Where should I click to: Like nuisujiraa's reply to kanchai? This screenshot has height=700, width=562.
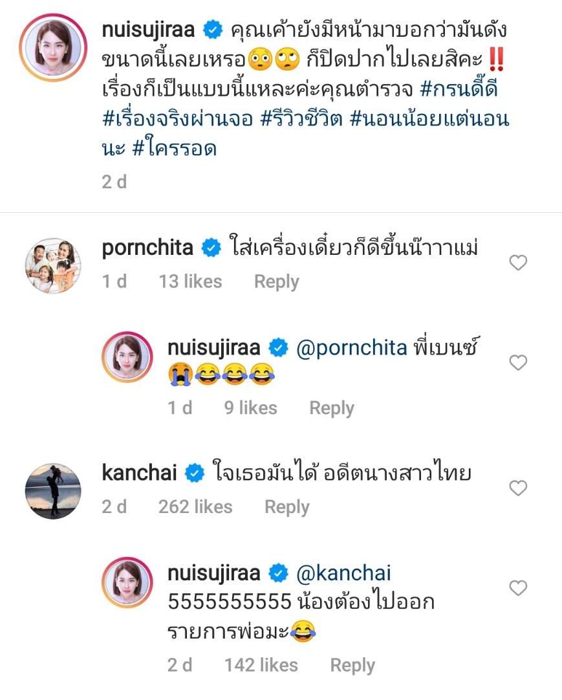[x=518, y=588]
